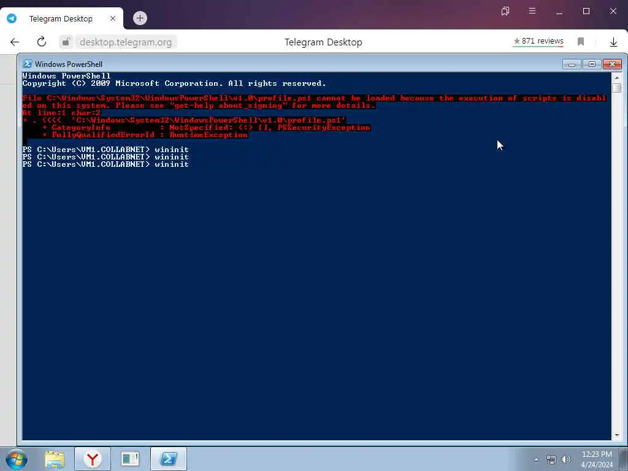The image size is (628, 471).
Task: Click PowerShell scrollbar down arrow
Action: (x=617, y=435)
